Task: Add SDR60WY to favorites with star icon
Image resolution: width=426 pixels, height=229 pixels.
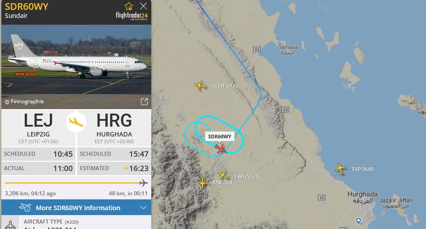Action: 128,6
